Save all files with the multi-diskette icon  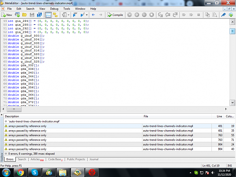pyautogui.click(x=39, y=15)
